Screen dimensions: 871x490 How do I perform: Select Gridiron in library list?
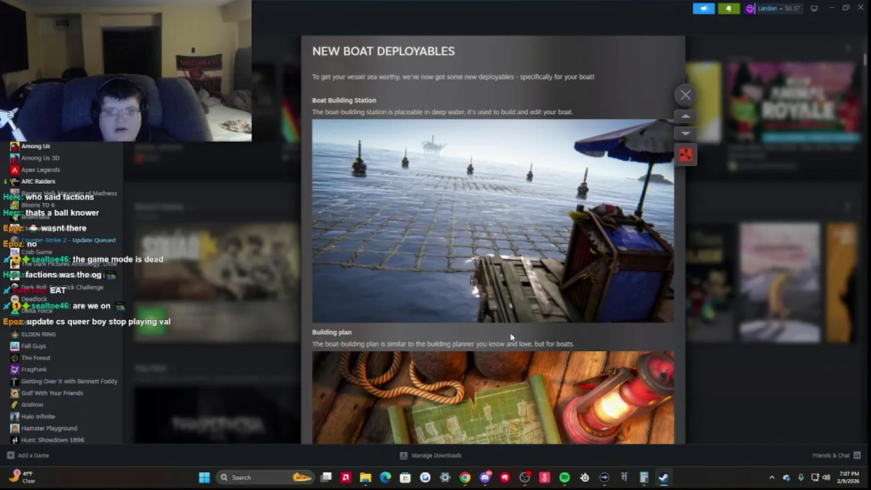click(x=32, y=405)
